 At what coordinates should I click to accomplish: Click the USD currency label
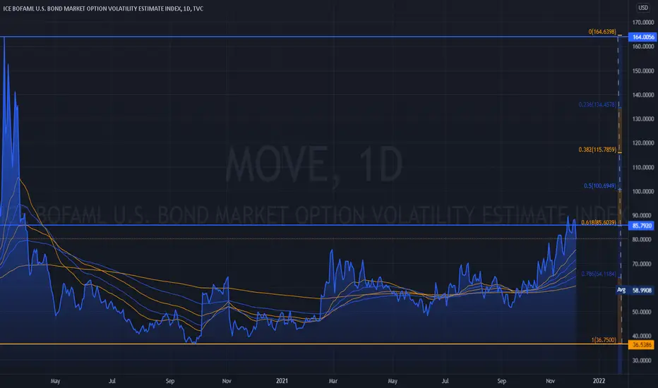(643, 8)
